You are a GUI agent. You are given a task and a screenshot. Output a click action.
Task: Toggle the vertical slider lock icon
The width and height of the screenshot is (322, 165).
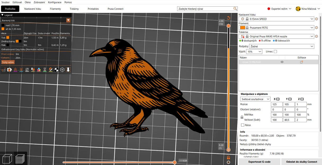(228, 157)
